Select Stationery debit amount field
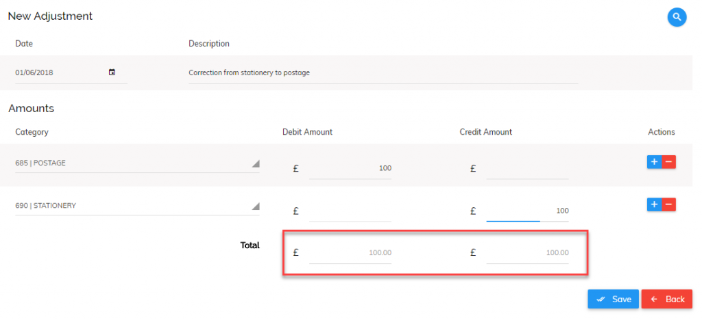The image size is (702, 320). pos(350,211)
